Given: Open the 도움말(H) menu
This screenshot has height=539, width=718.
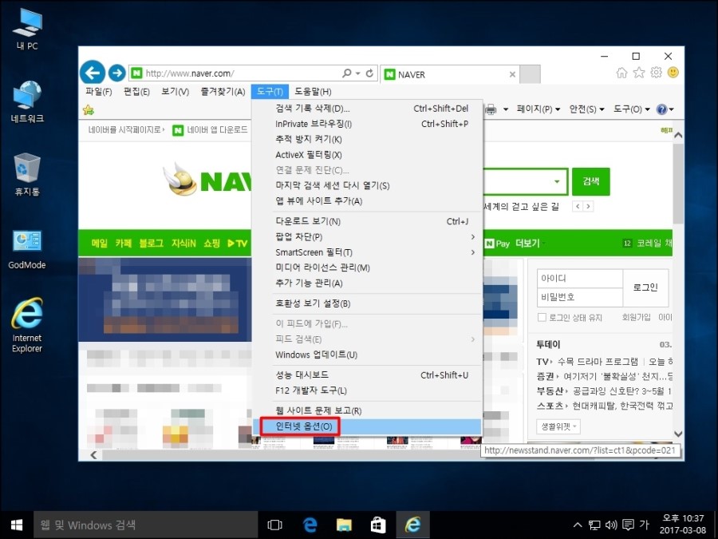Looking at the screenshot, I should [x=314, y=92].
